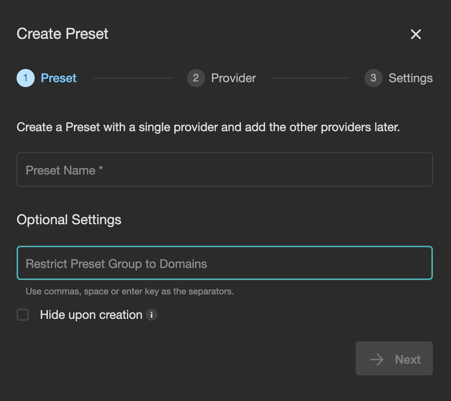Image resolution: width=451 pixels, height=401 pixels.
Task: Show info about Hide upon creation
Action: tap(152, 315)
